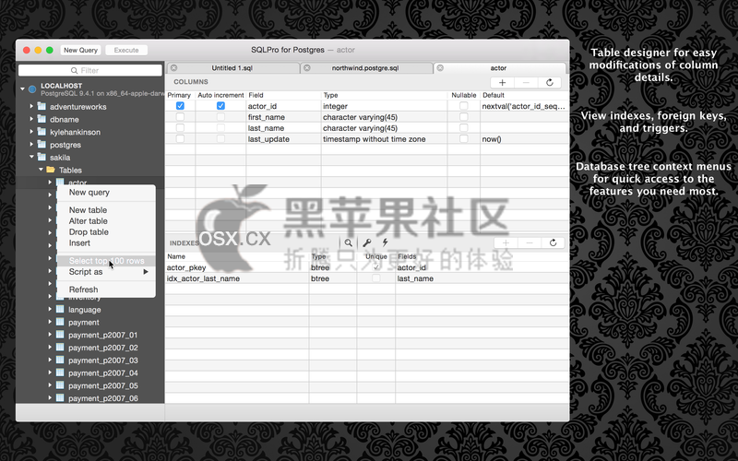Click the add index plus icon
The width and height of the screenshot is (738, 461).
tap(506, 242)
